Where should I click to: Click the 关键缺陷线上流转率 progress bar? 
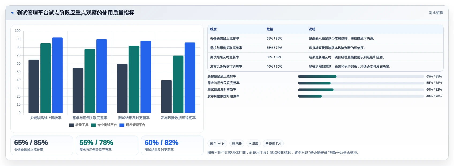coord(361,76)
